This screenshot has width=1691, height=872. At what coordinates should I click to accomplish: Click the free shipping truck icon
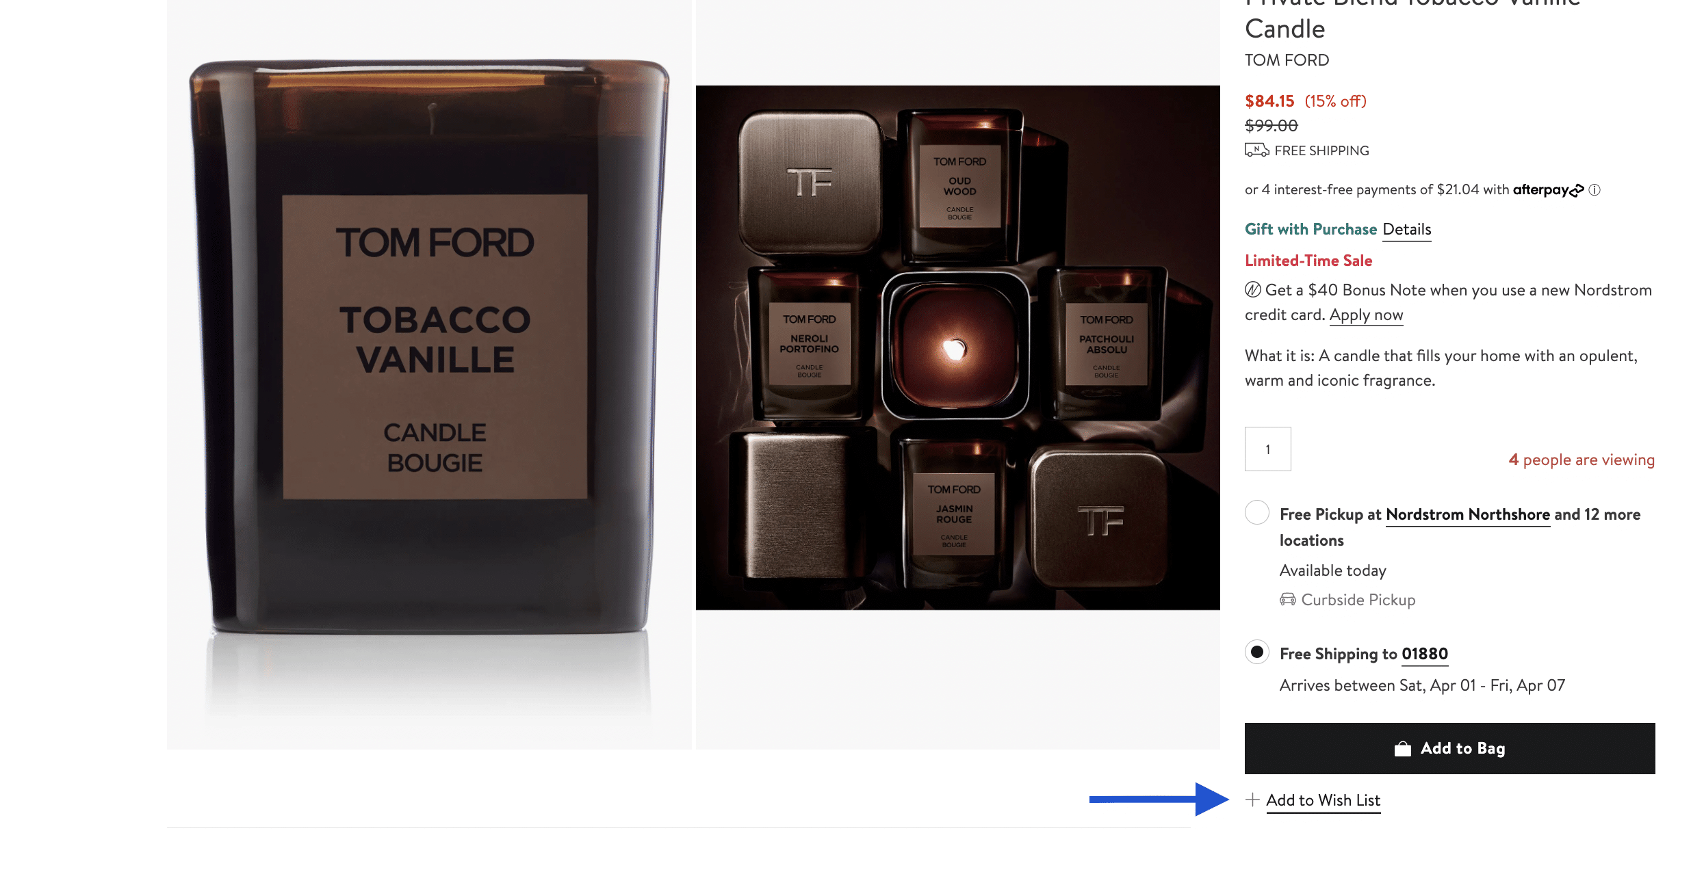(x=1256, y=150)
